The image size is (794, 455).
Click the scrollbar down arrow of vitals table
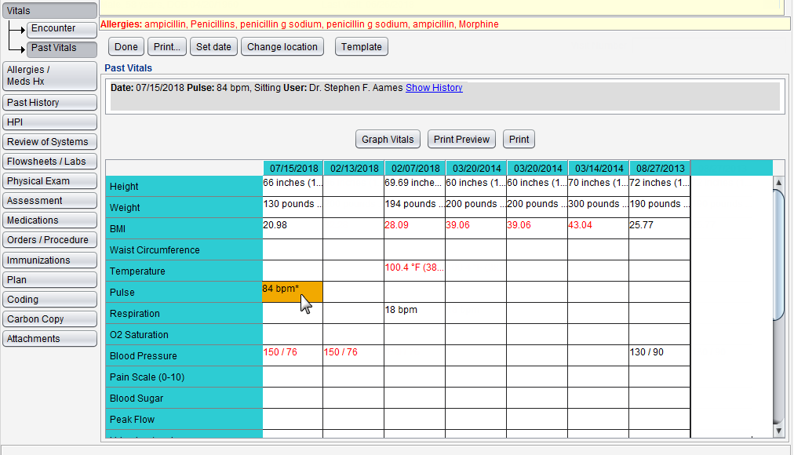(778, 431)
